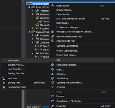Image resolution: width=115 pixels, height=108 pixels.
Task: Click the scrollbar up arrow
Action: 23,1
